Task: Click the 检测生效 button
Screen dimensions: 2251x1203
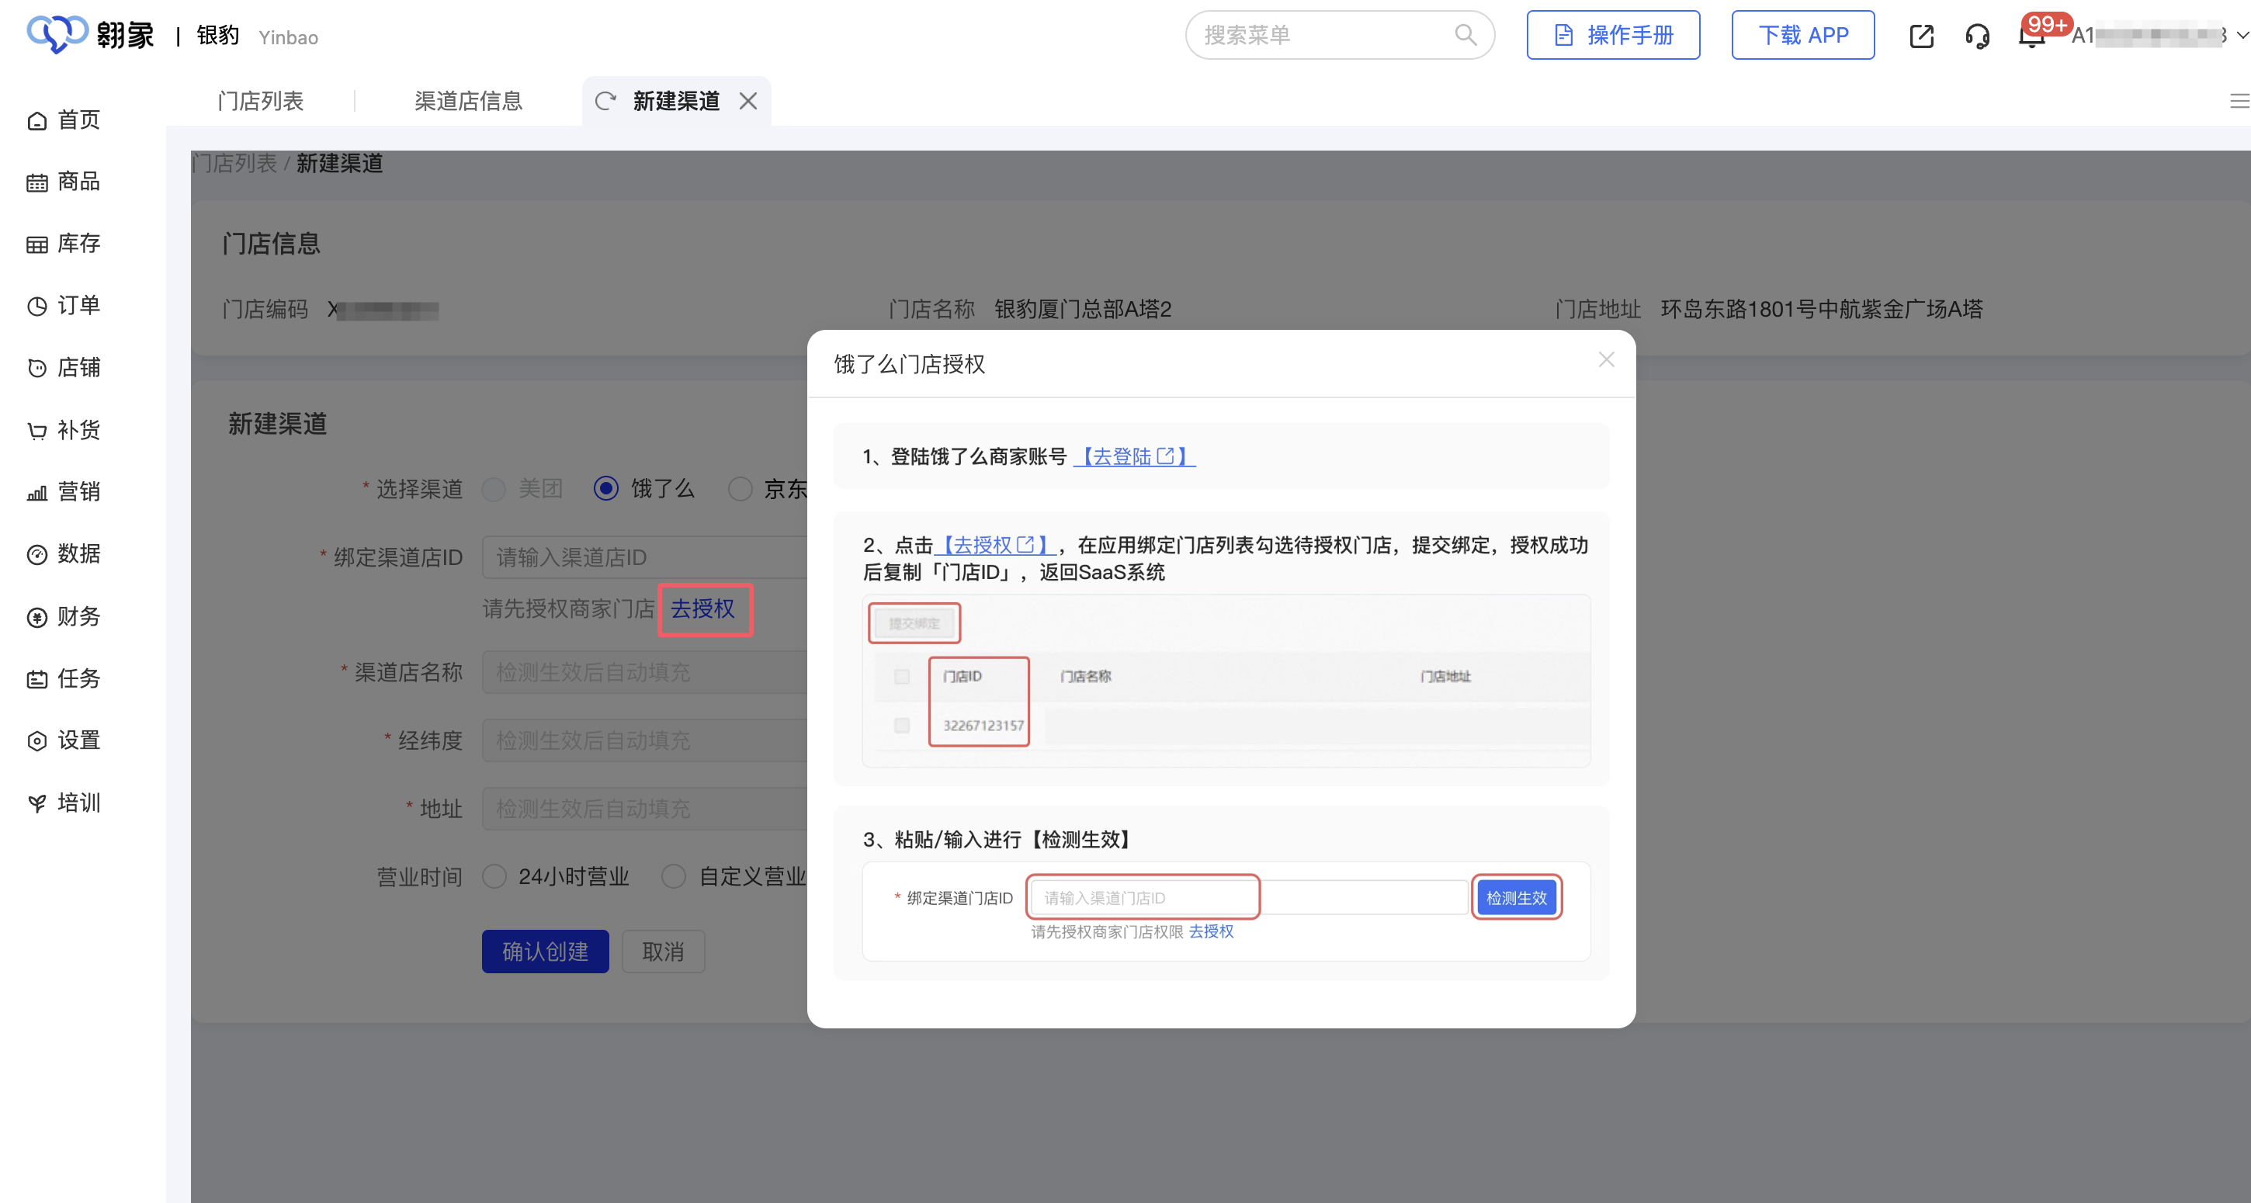Action: 1516,897
